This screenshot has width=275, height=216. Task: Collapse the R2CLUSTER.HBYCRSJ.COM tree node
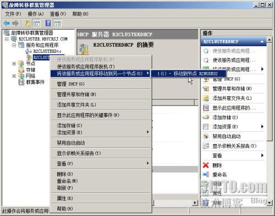pyautogui.click(x=7, y=39)
